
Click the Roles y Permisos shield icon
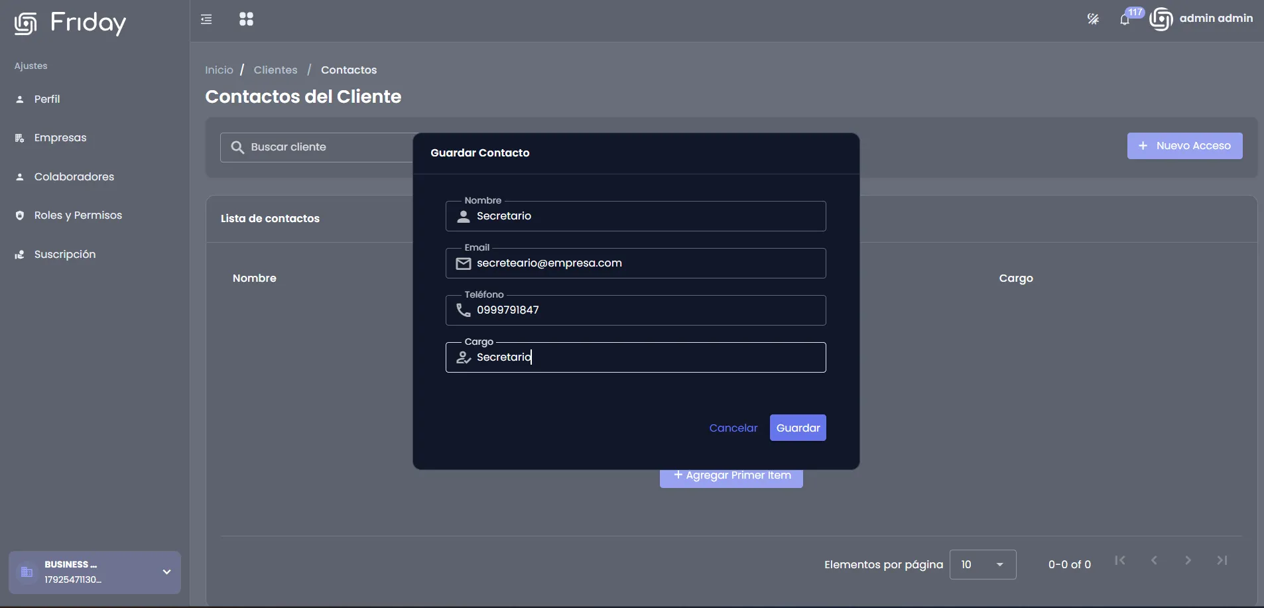click(x=20, y=215)
